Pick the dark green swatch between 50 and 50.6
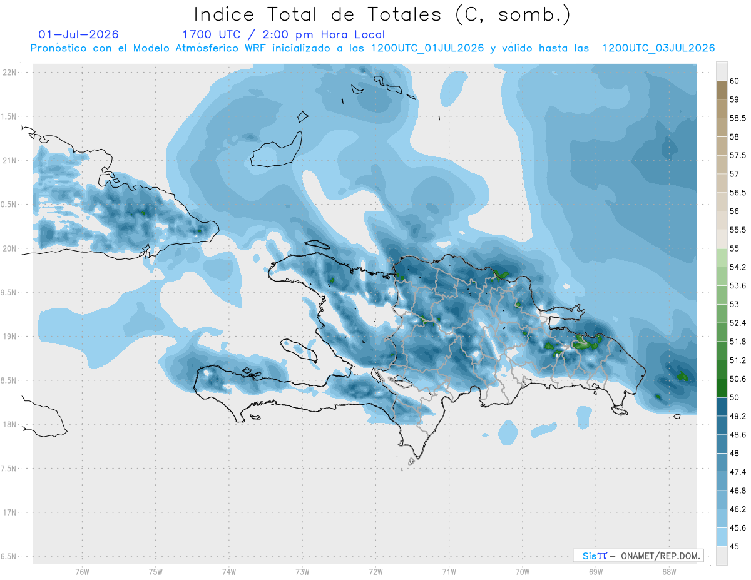The width and height of the screenshot is (751, 580). pos(722,388)
